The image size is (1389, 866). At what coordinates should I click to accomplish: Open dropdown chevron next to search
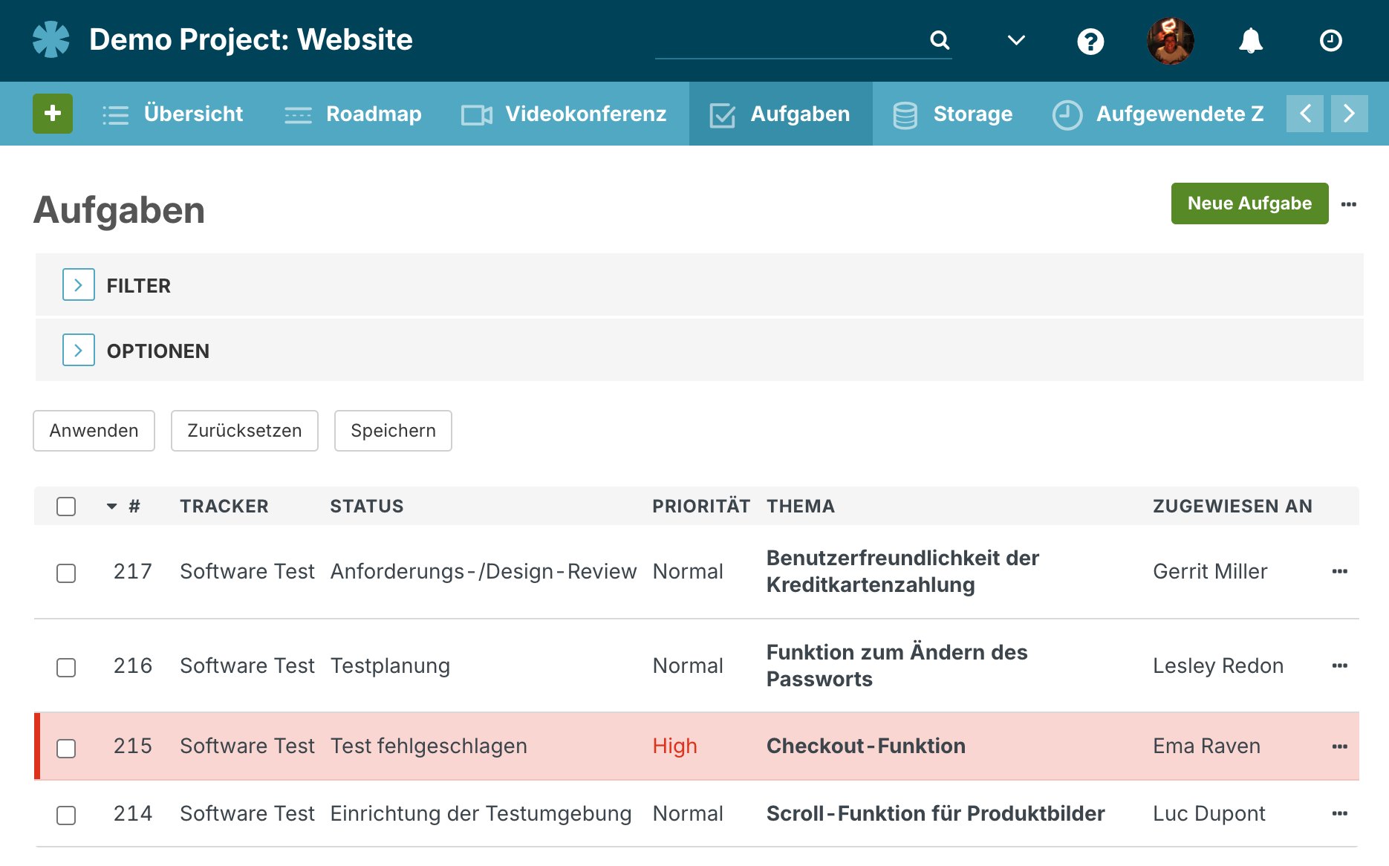(x=1016, y=40)
